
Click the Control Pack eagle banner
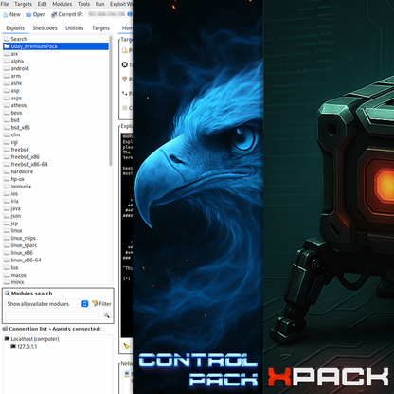(x=198, y=197)
